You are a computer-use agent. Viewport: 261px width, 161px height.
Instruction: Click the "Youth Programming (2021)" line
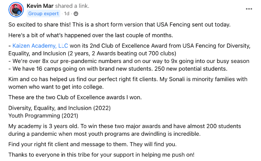(x=43, y=116)
